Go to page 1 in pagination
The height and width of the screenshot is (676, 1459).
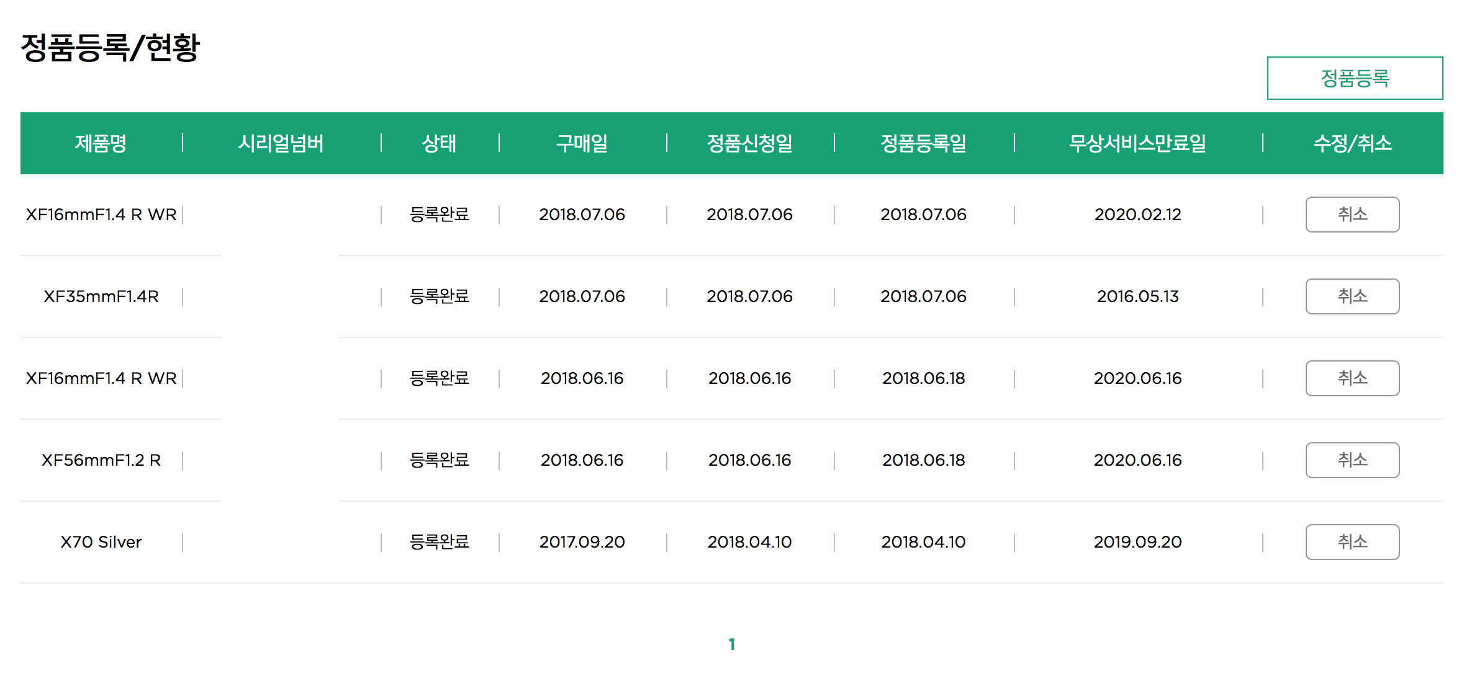click(x=731, y=644)
